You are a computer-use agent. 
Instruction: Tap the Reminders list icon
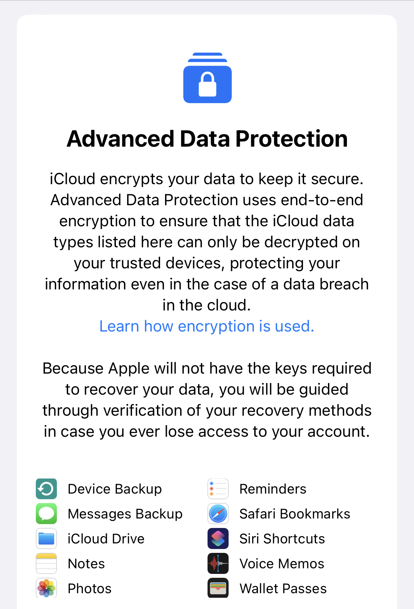[x=218, y=489]
